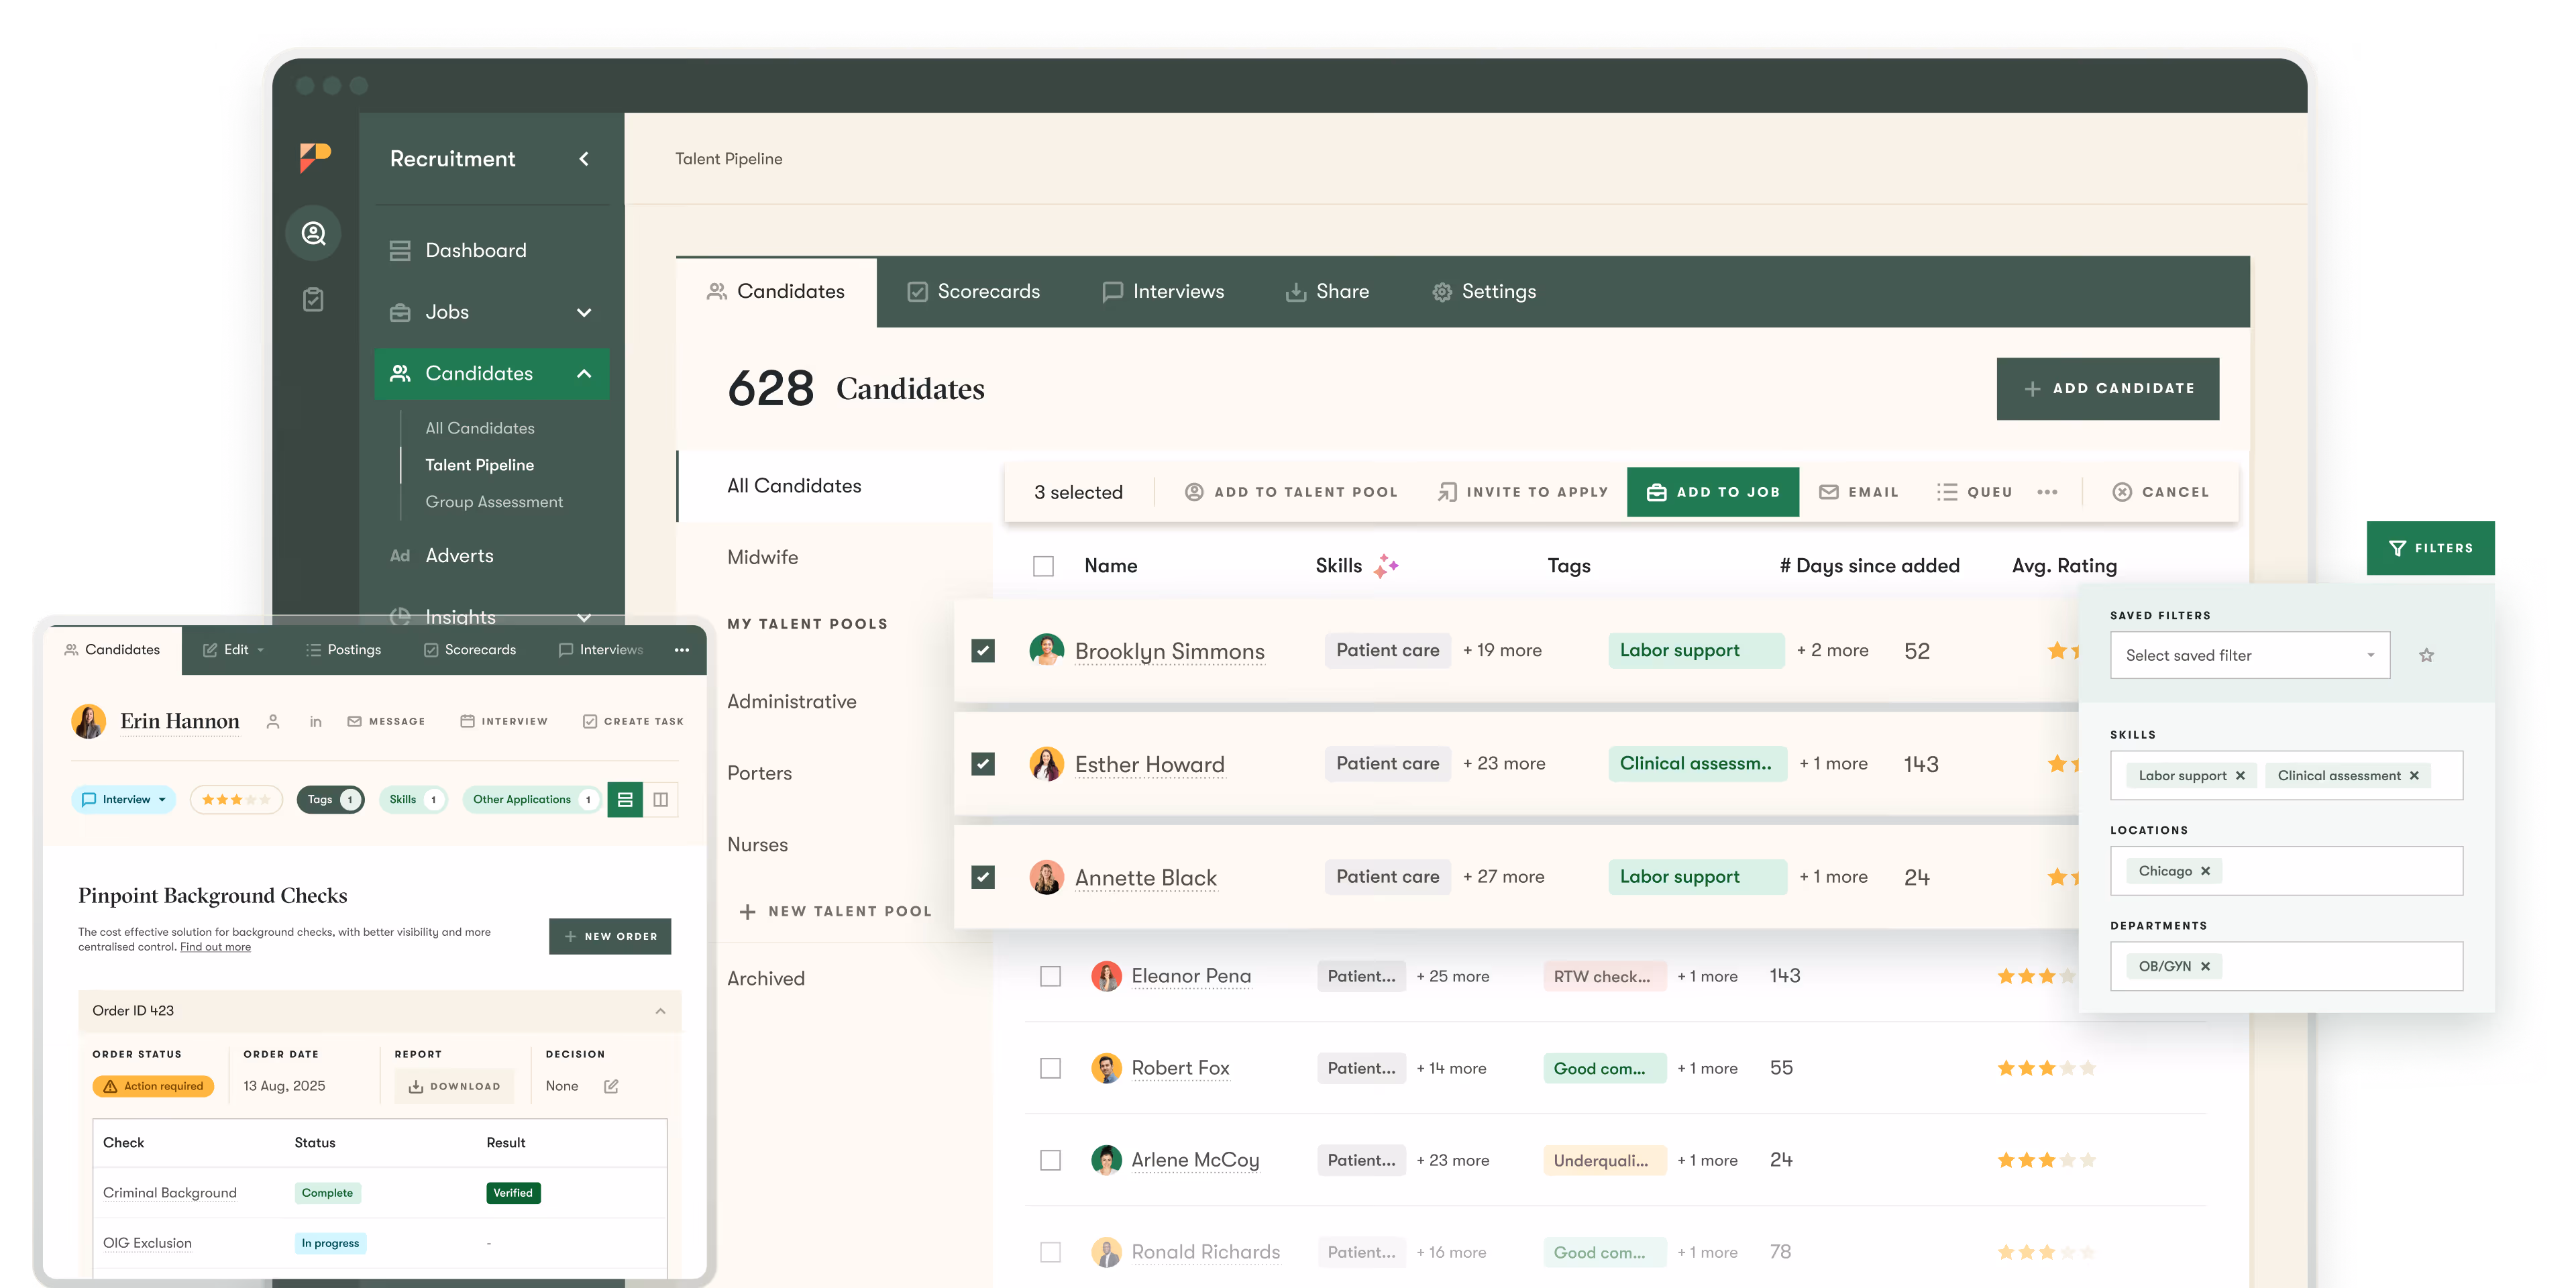2576x1288 pixels.
Task: Click Robert Fox avatar
Action: coord(1106,1068)
